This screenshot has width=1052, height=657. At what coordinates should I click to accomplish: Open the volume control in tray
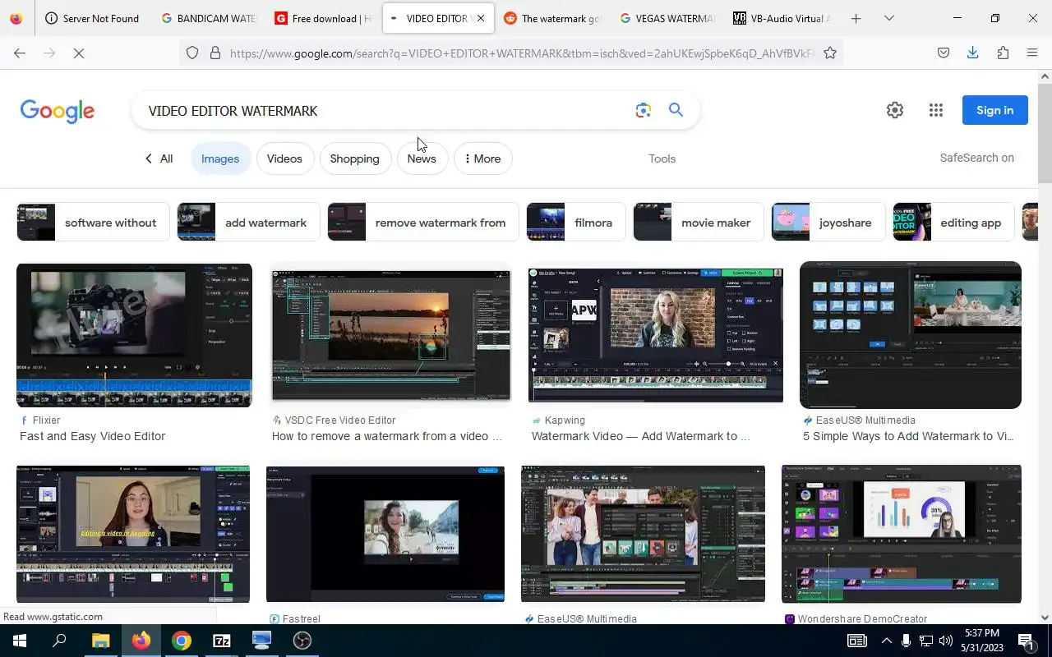(946, 641)
